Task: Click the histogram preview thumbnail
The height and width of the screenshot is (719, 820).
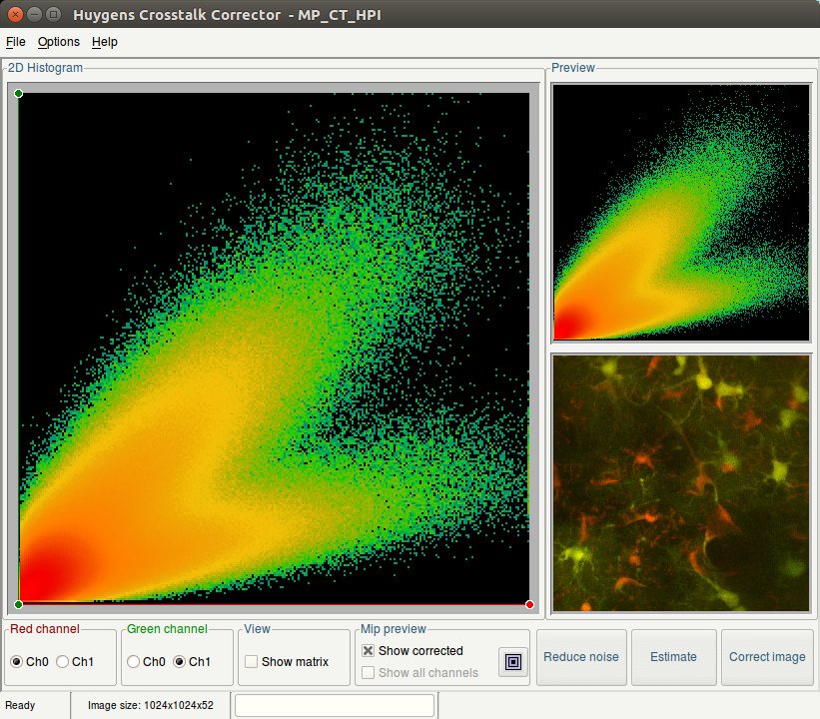Action: (x=680, y=213)
